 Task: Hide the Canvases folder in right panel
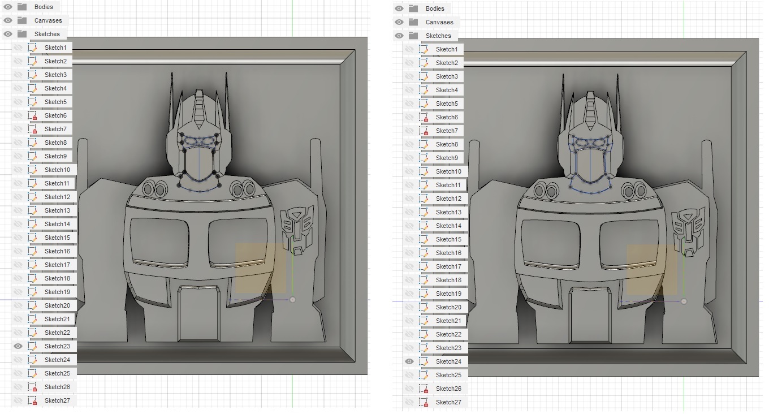399,22
